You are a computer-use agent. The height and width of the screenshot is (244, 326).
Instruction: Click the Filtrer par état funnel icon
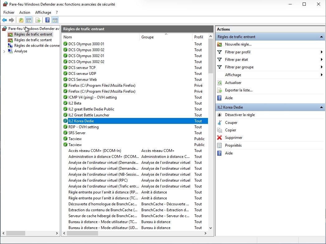pyautogui.click(x=219, y=59)
